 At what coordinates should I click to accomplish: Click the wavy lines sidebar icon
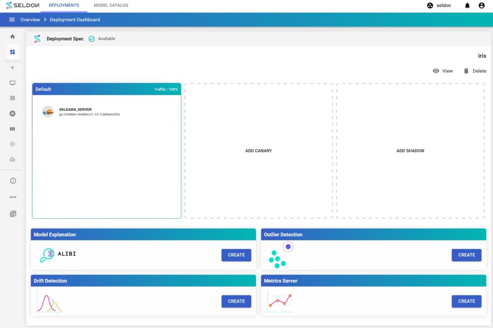[x=13, y=98]
